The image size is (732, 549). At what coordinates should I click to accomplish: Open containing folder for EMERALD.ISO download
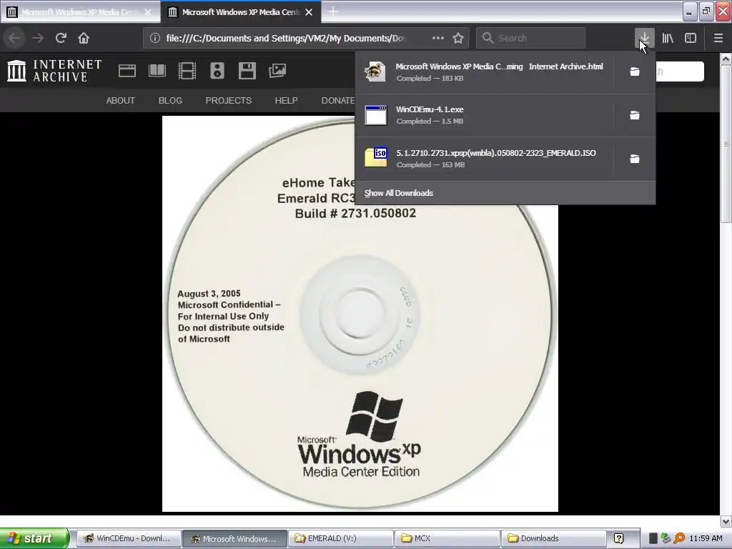[635, 159]
